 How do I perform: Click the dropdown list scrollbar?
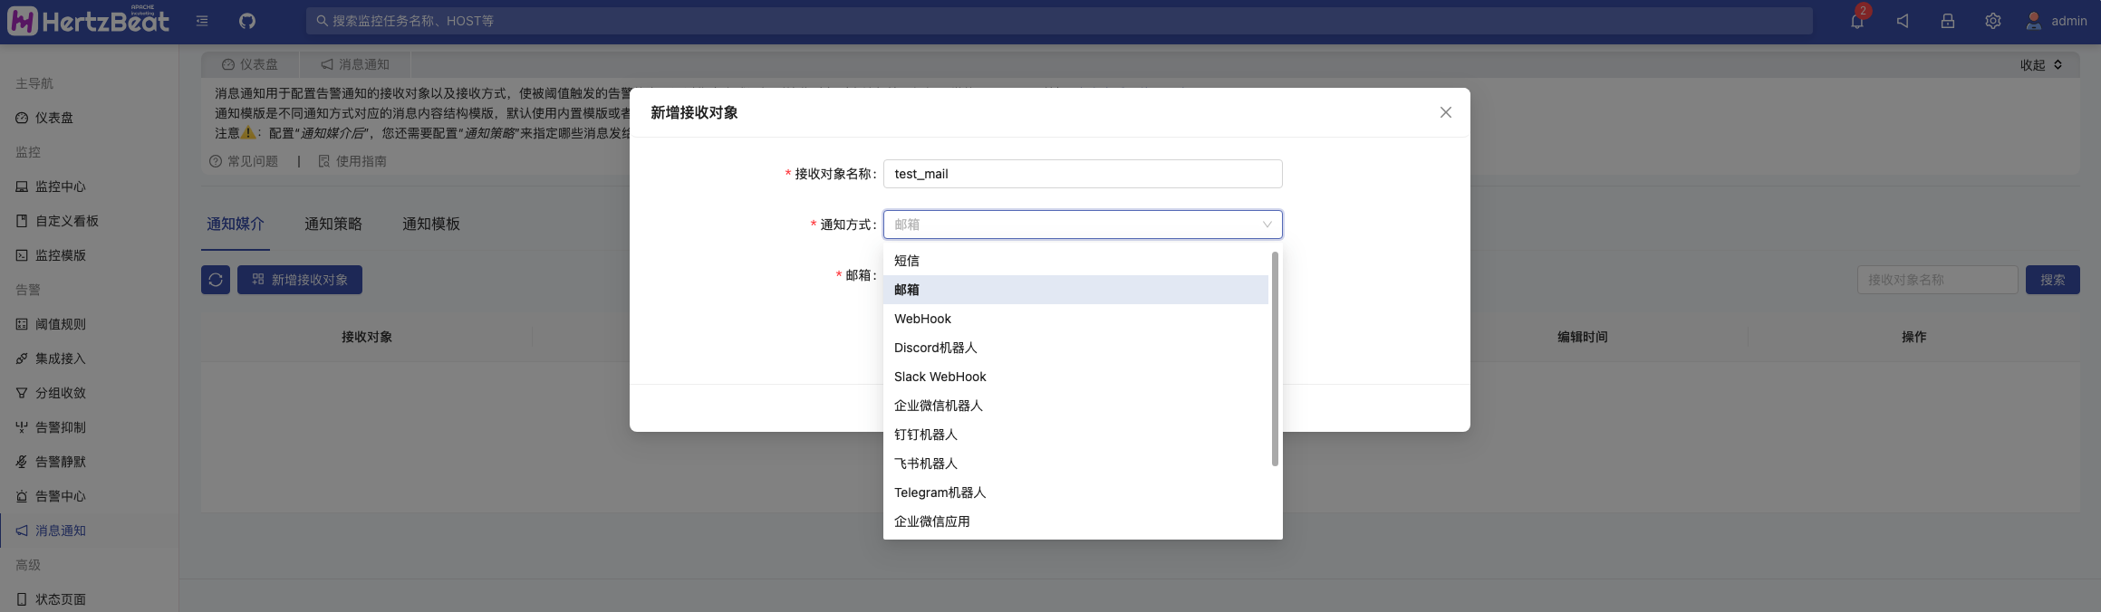pyautogui.click(x=1275, y=359)
